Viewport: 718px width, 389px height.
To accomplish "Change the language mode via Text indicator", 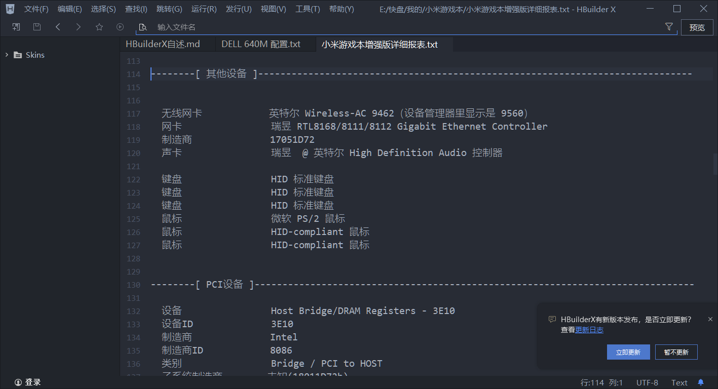I will tap(679, 382).
